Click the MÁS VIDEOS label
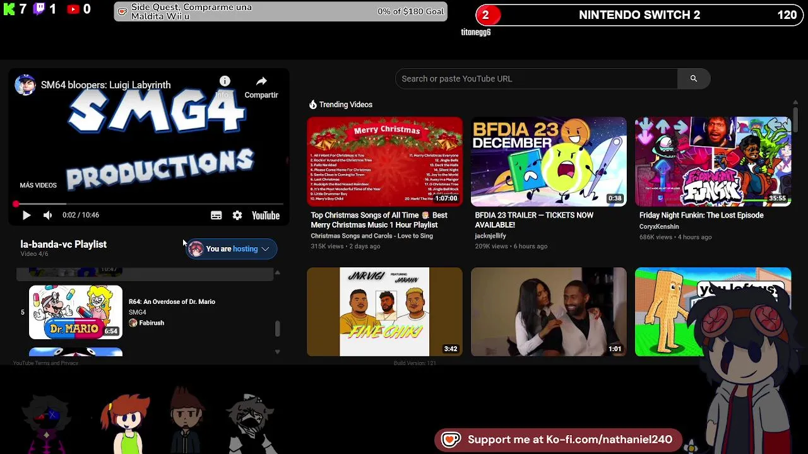Screen dimensions: 808x454 point(38,185)
